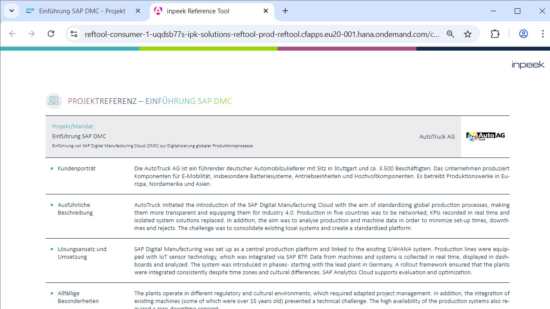
Task: Close the inpeek Reference Tool tab
Action: (266, 11)
